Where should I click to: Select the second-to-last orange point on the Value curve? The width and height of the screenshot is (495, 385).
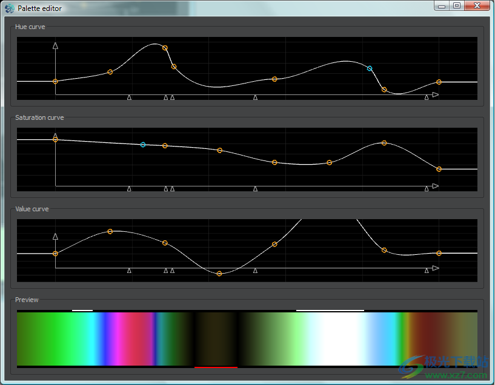384,250
